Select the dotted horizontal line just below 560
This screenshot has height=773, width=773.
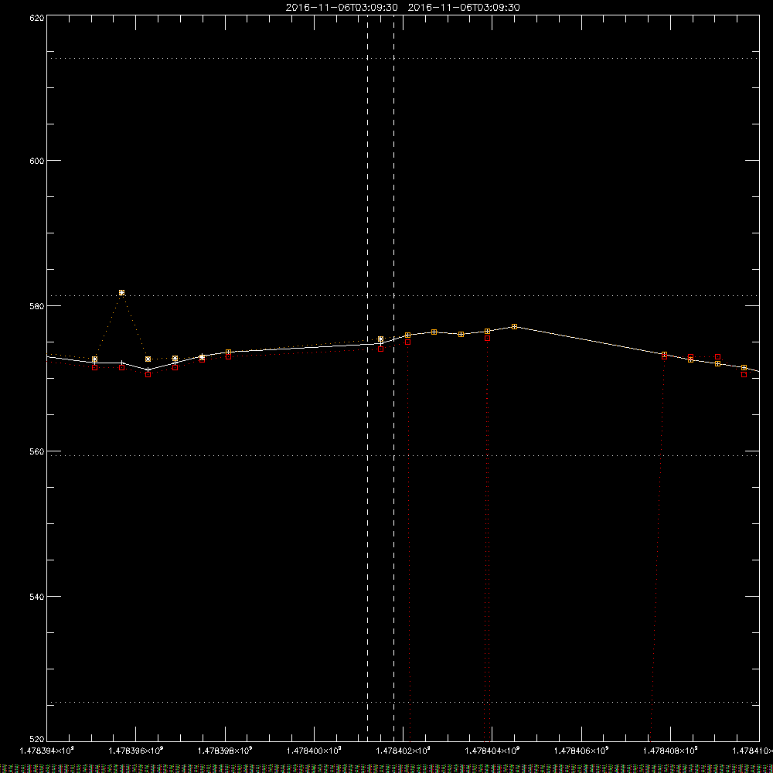(403, 455)
